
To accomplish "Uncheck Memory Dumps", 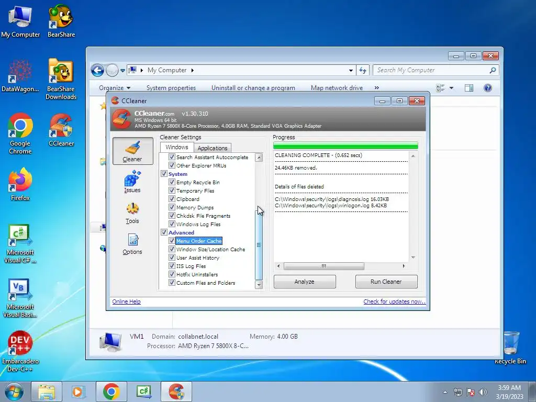I will pos(172,207).
